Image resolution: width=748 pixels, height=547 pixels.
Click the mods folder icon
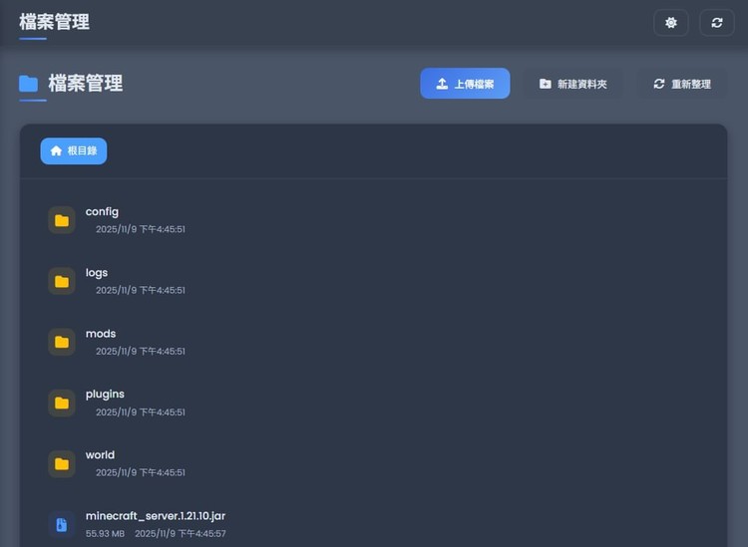coord(62,342)
